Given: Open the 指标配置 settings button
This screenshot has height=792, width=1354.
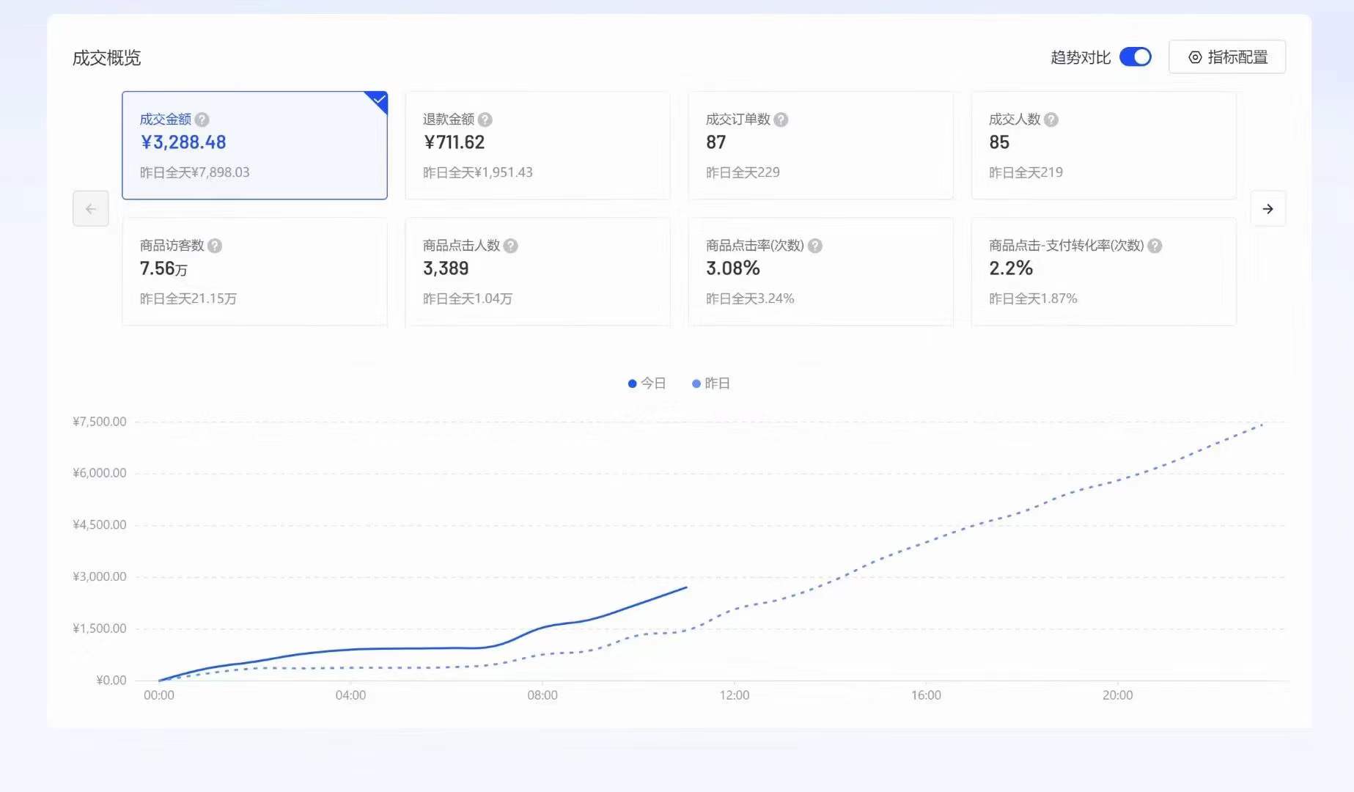Looking at the screenshot, I should pyautogui.click(x=1227, y=57).
